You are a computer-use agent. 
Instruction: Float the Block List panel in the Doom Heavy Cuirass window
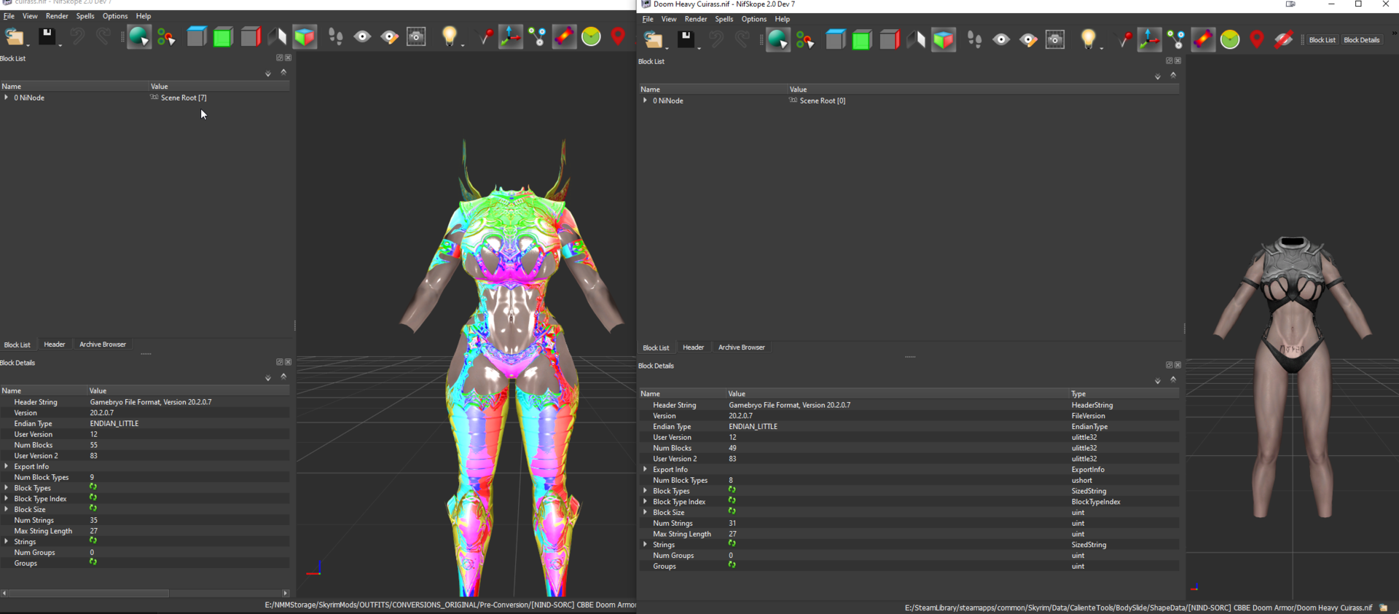pos(1169,60)
